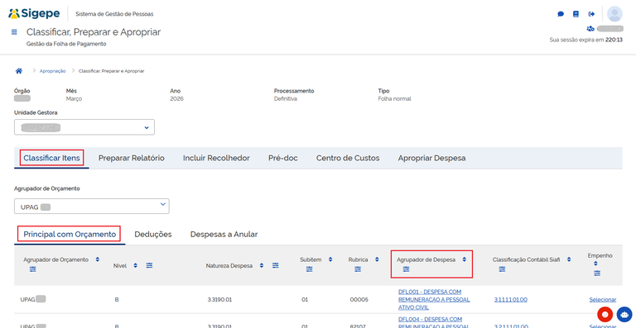Sort by Nível column
Screen dimensions: 636x328
pyautogui.click(x=136, y=265)
